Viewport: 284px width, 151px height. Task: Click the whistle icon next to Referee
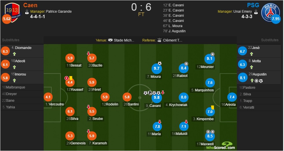click(159, 40)
